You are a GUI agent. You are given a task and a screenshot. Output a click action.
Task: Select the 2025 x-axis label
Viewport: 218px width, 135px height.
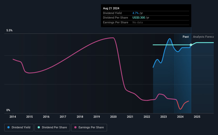pos(197,117)
